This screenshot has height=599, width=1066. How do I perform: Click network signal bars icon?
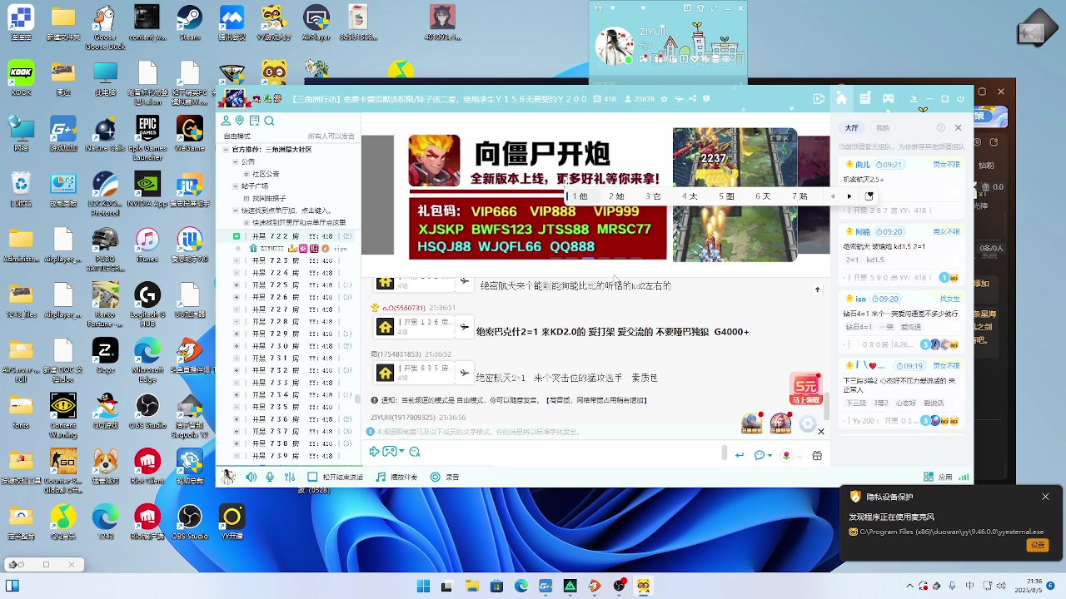point(964,477)
